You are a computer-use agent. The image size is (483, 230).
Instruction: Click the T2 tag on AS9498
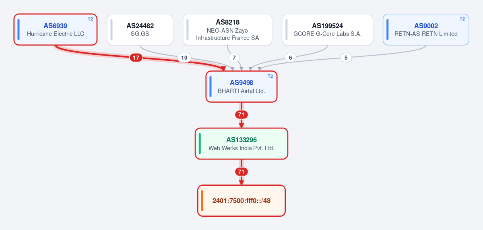tap(270, 76)
